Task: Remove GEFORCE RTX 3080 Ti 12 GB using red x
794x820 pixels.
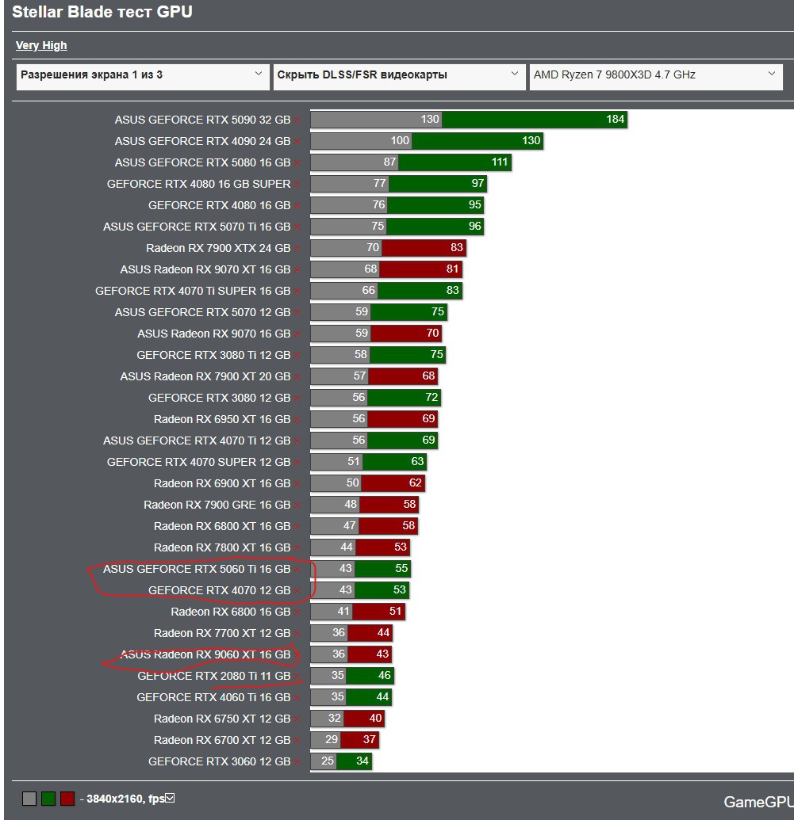Action: [297, 356]
